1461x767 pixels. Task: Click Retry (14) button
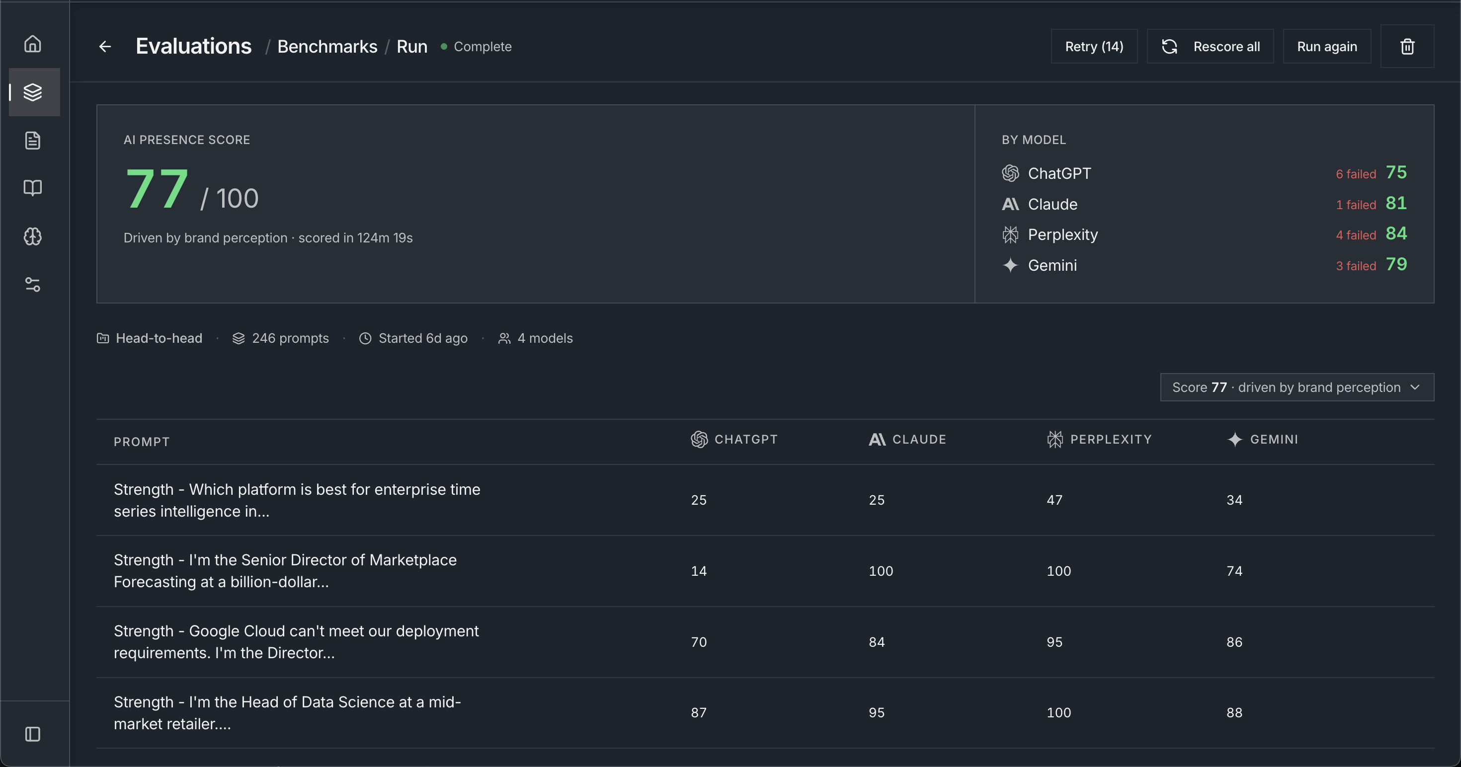point(1094,47)
